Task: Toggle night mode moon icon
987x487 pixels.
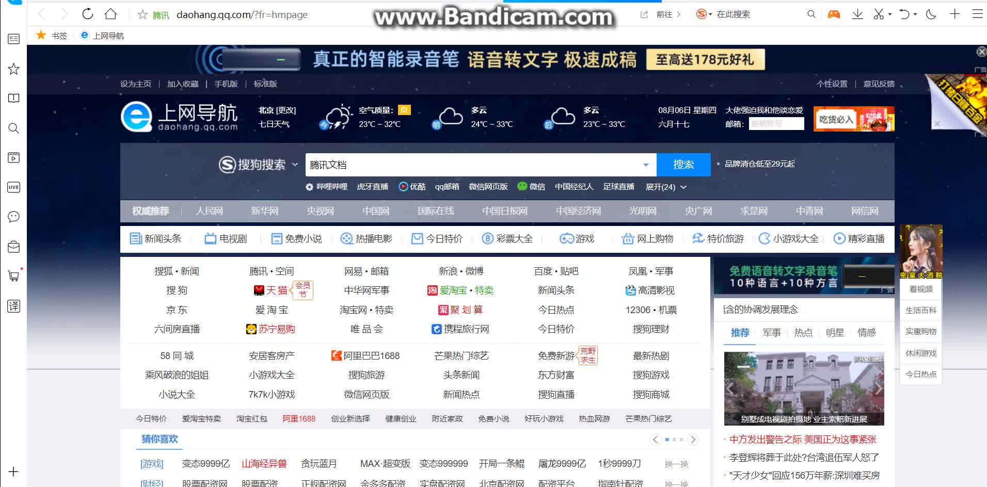Action: pos(931,14)
